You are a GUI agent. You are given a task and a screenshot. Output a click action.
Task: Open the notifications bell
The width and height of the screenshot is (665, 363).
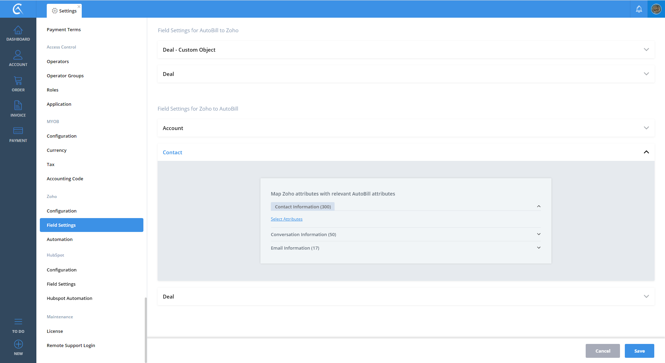[639, 9]
